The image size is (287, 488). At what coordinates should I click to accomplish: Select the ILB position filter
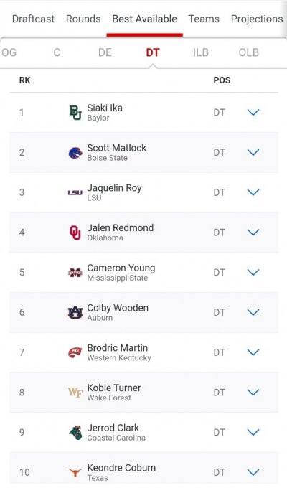[x=201, y=52]
